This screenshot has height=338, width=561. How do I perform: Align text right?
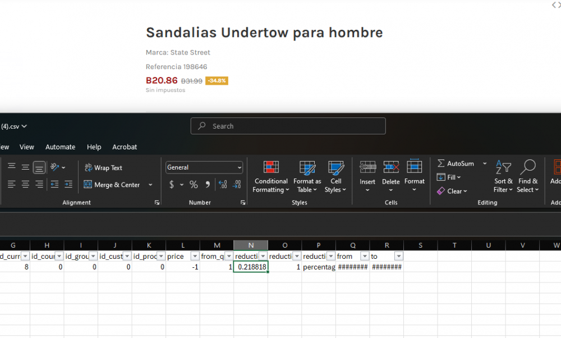coord(39,184)
